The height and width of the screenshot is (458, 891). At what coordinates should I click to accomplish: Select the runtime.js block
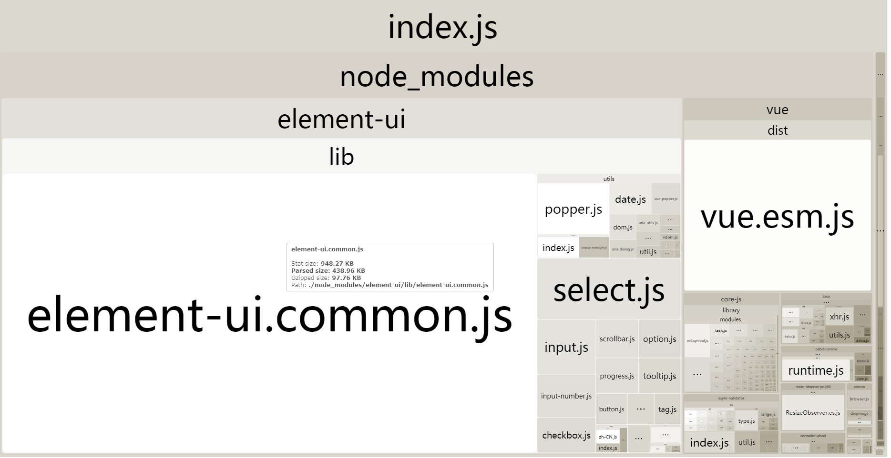(x=816, y=370)
